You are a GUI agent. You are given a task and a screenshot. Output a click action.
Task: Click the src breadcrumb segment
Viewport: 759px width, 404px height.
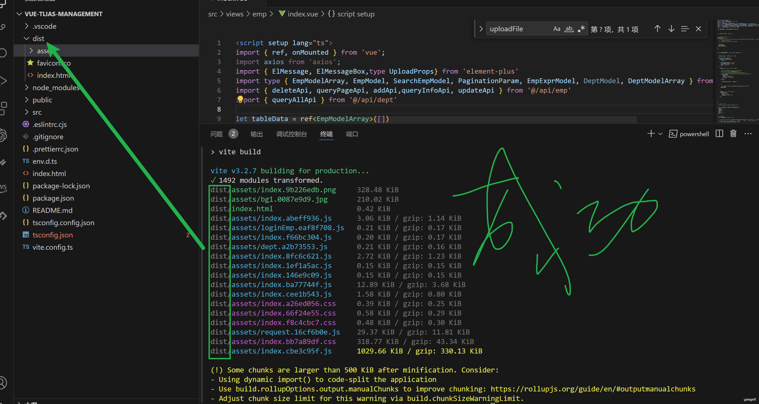click(212, 14)
